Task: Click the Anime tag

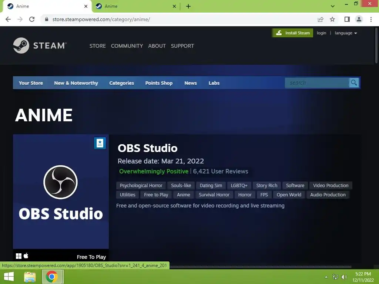Action: point(184,195)
